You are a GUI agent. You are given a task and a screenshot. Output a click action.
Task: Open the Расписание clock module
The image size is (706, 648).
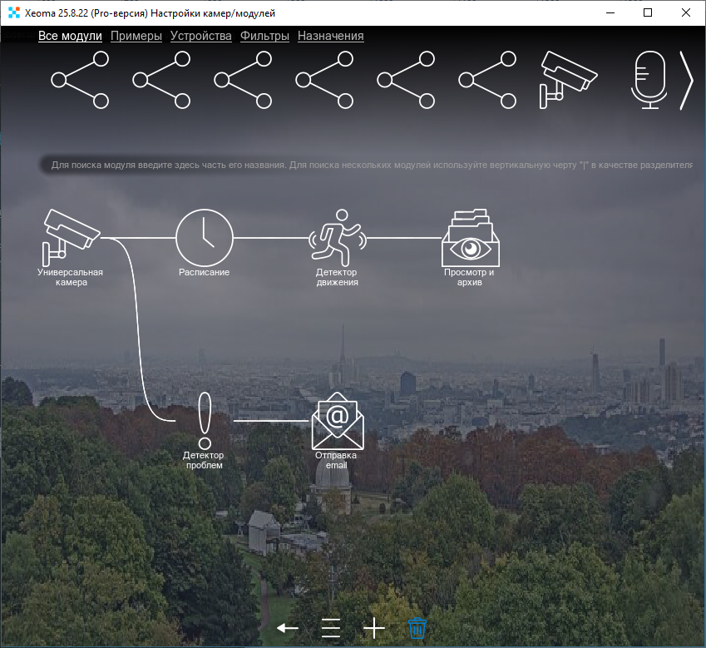coord(204,237)
